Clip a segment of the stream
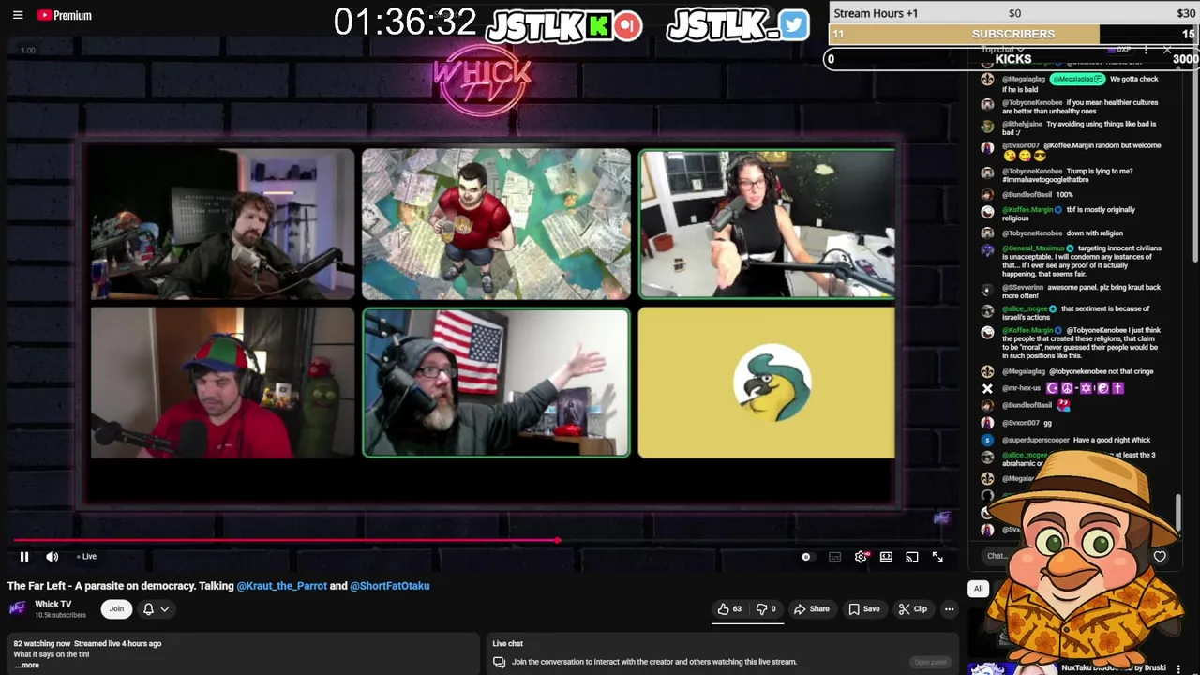1200x675 pixels. coord(912,609)
